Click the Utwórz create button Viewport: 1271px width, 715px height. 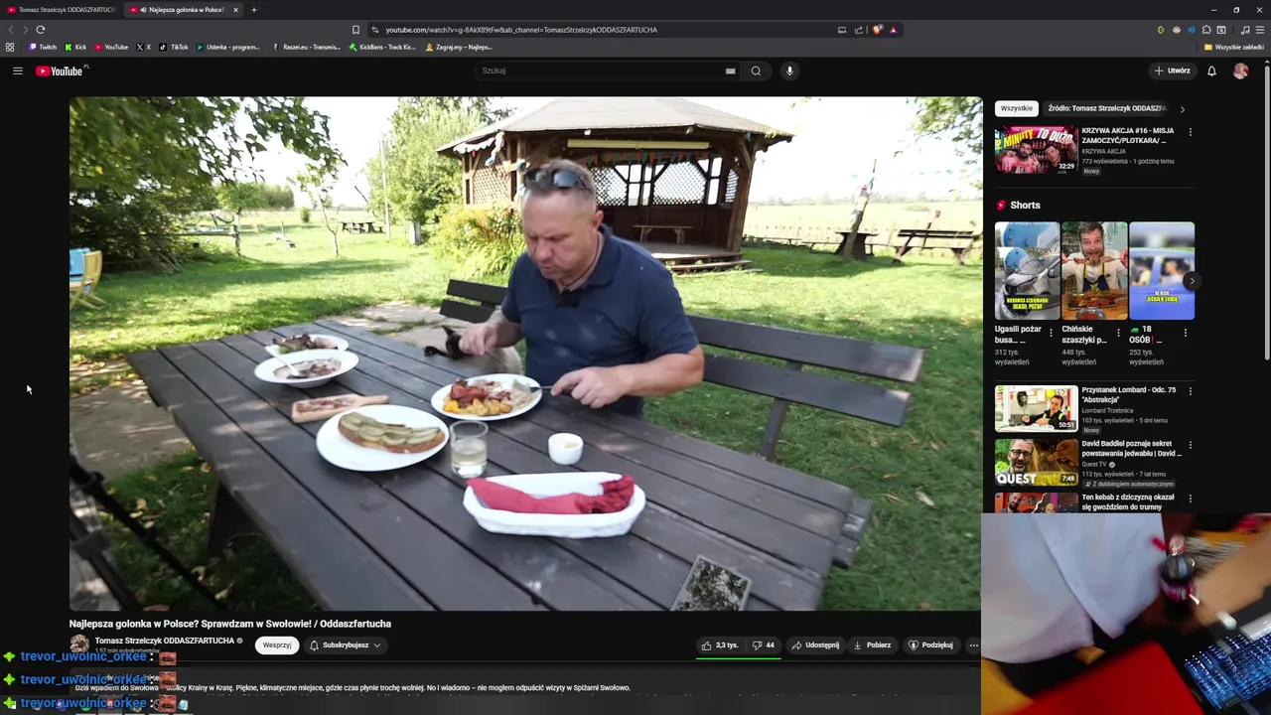pos(1172,71)
